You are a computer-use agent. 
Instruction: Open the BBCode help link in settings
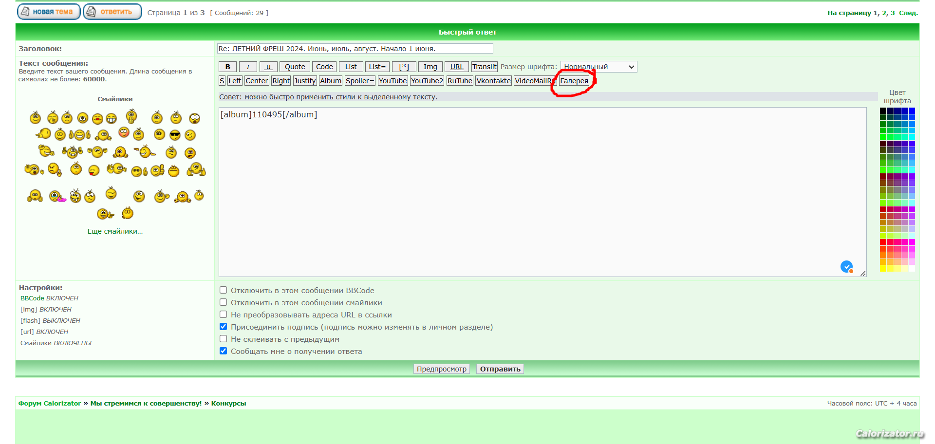(x=32, y=298)
